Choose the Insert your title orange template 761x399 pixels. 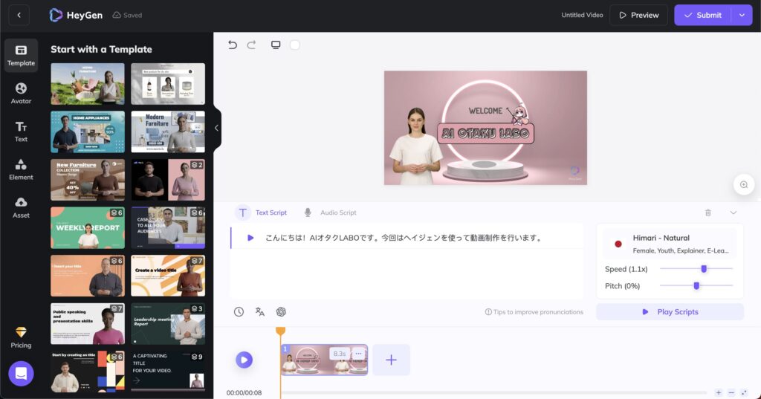point(88,276)
